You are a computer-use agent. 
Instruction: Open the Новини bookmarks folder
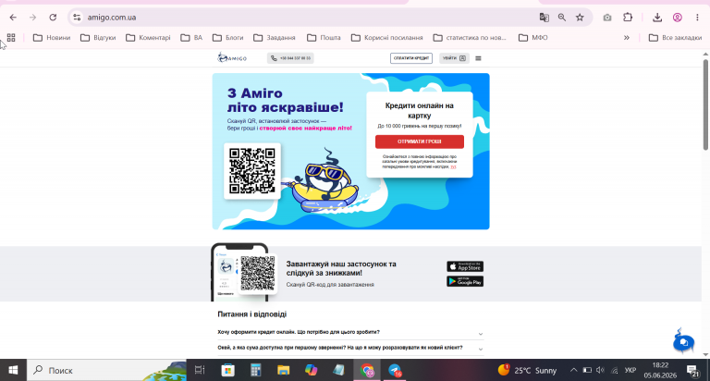pos(52,38)
